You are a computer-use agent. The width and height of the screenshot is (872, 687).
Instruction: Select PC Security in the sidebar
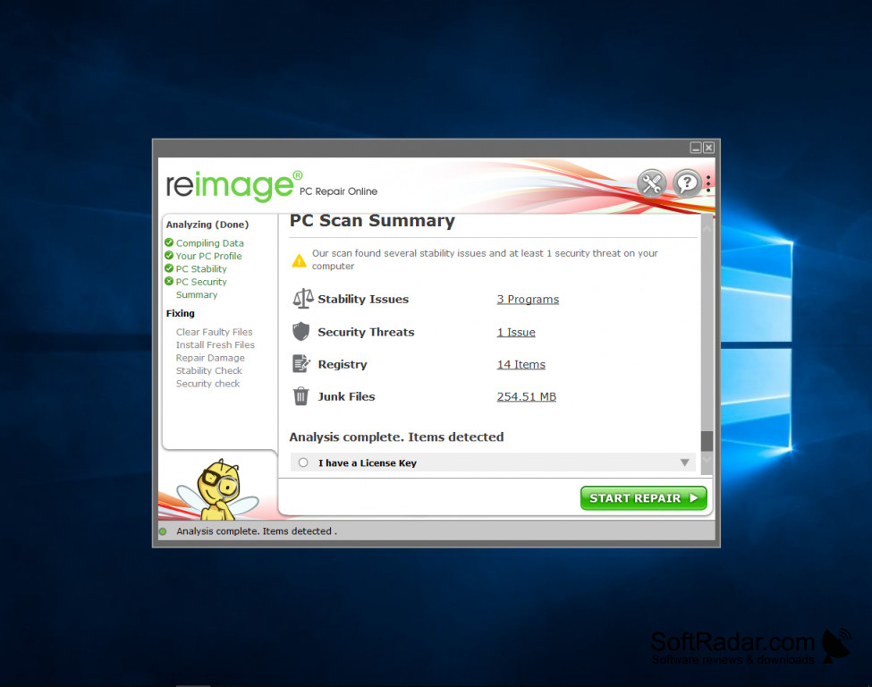(201, 282)
